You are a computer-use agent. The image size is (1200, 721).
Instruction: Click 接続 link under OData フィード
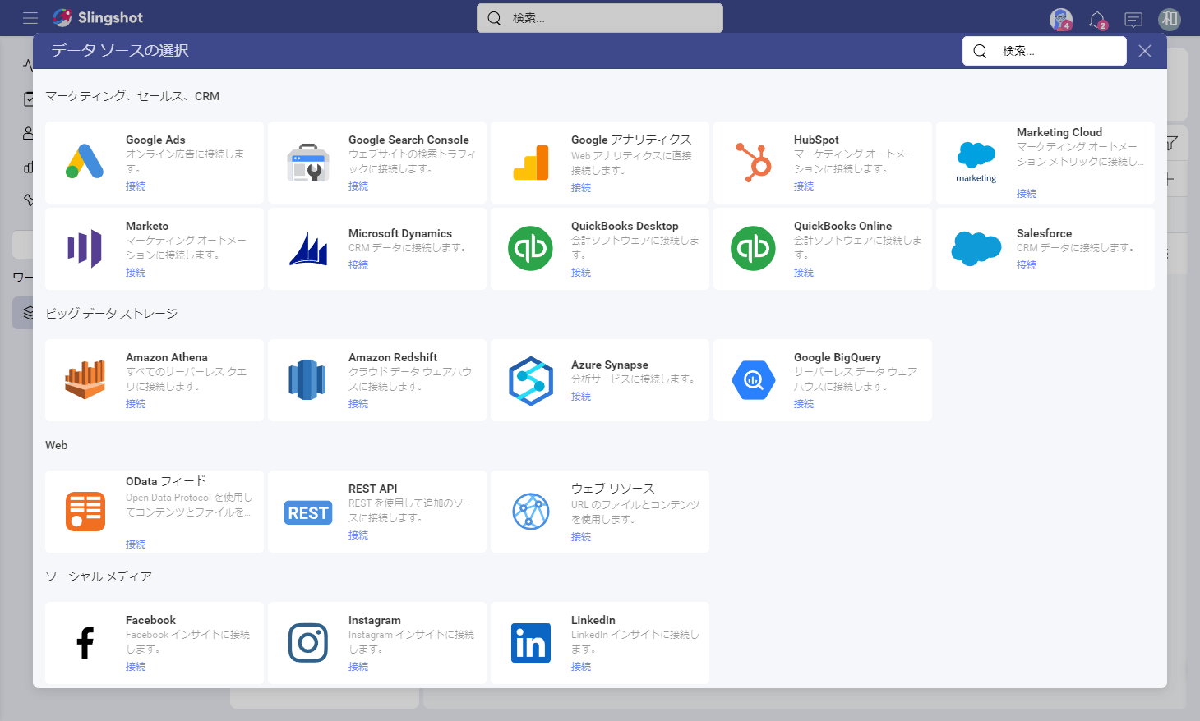click(136, 544)
